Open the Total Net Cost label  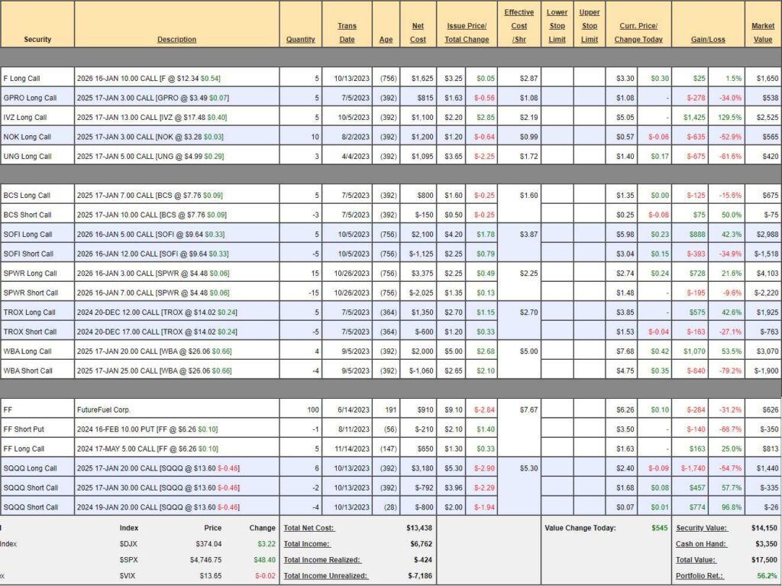309,528
